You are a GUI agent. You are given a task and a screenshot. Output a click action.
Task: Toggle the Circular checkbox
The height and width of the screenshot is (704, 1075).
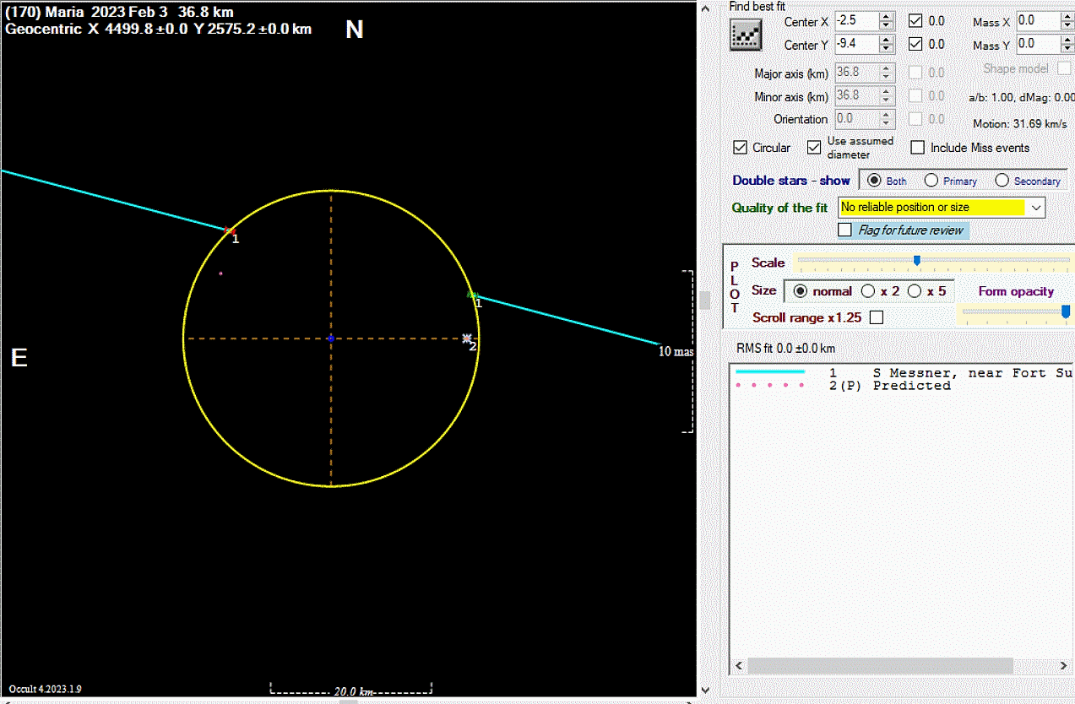point(741,148)
